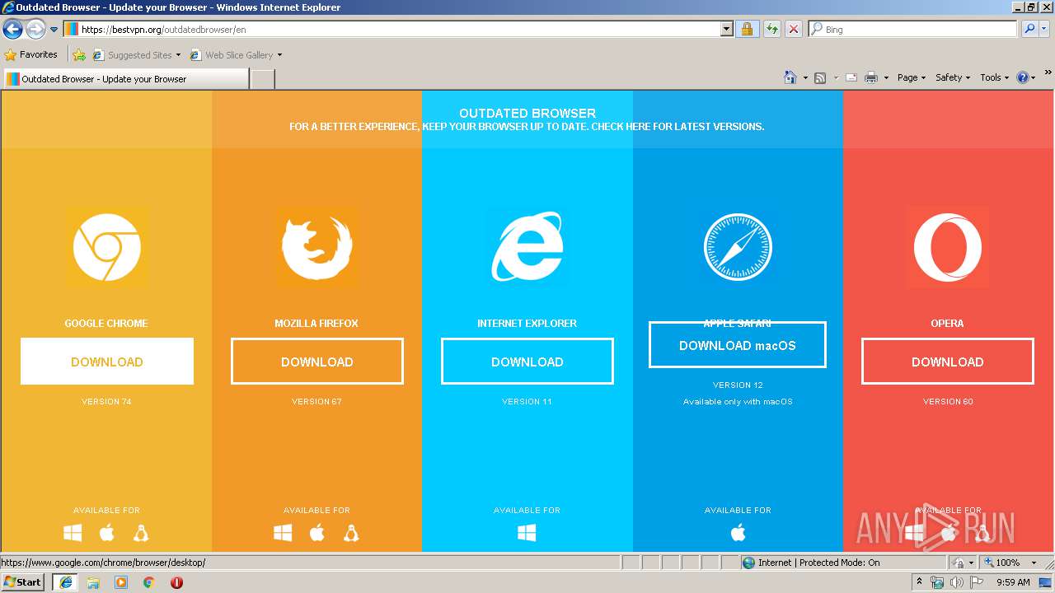Click Apple icon under Apple Safari column

coord(738,533)
